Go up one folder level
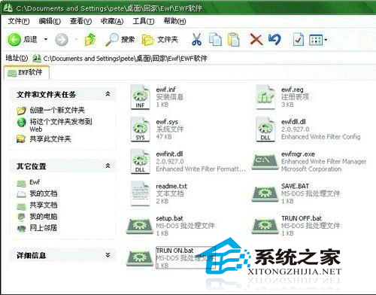Viewport: 376px width, 295px height. tap(90, 39)
